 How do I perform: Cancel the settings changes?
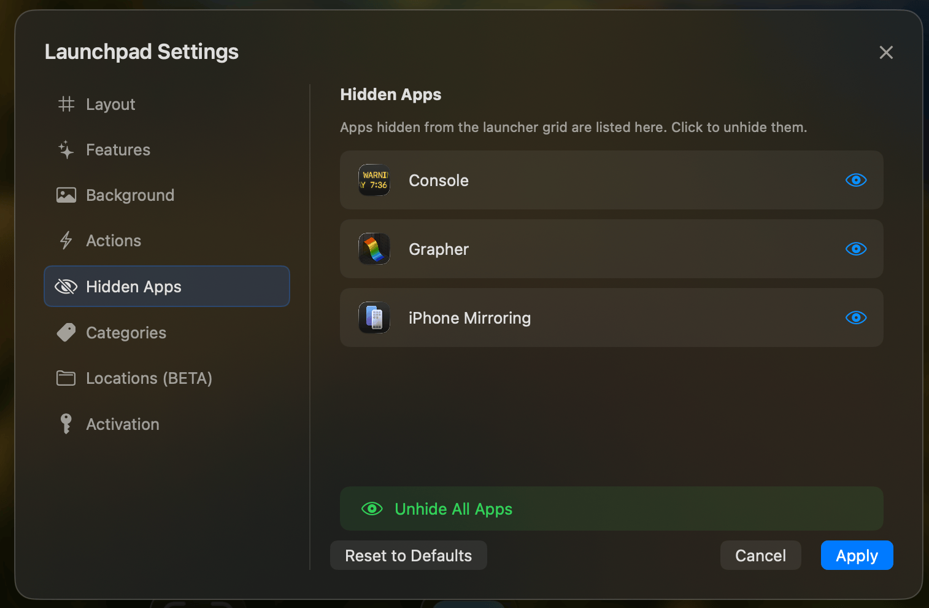760,555
